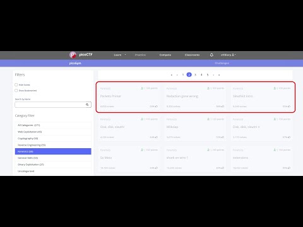
Task: Click the search magnifier icon
Action: (87, 105)
